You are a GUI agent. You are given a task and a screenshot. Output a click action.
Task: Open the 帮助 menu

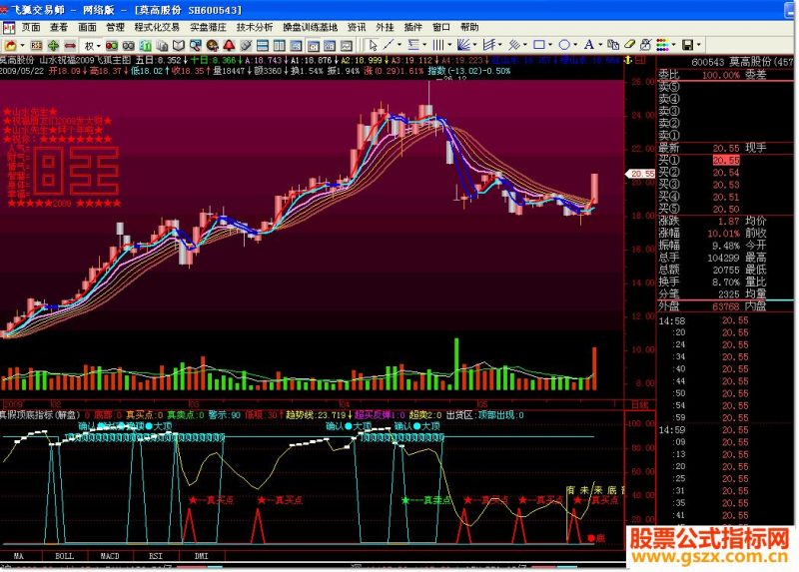coord(469,28)
